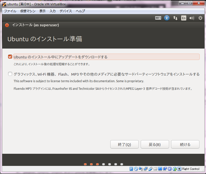Click the keyboard indicator in Ubuntu panel
The height and width of the screenshot is (174, 206).
[158, 18]
